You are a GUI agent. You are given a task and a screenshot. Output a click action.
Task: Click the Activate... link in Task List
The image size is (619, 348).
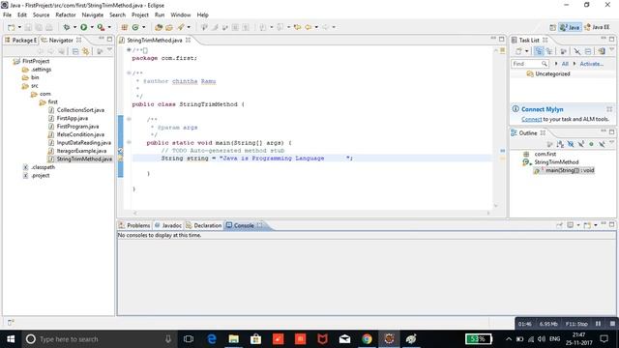click(x=591, y=64)
